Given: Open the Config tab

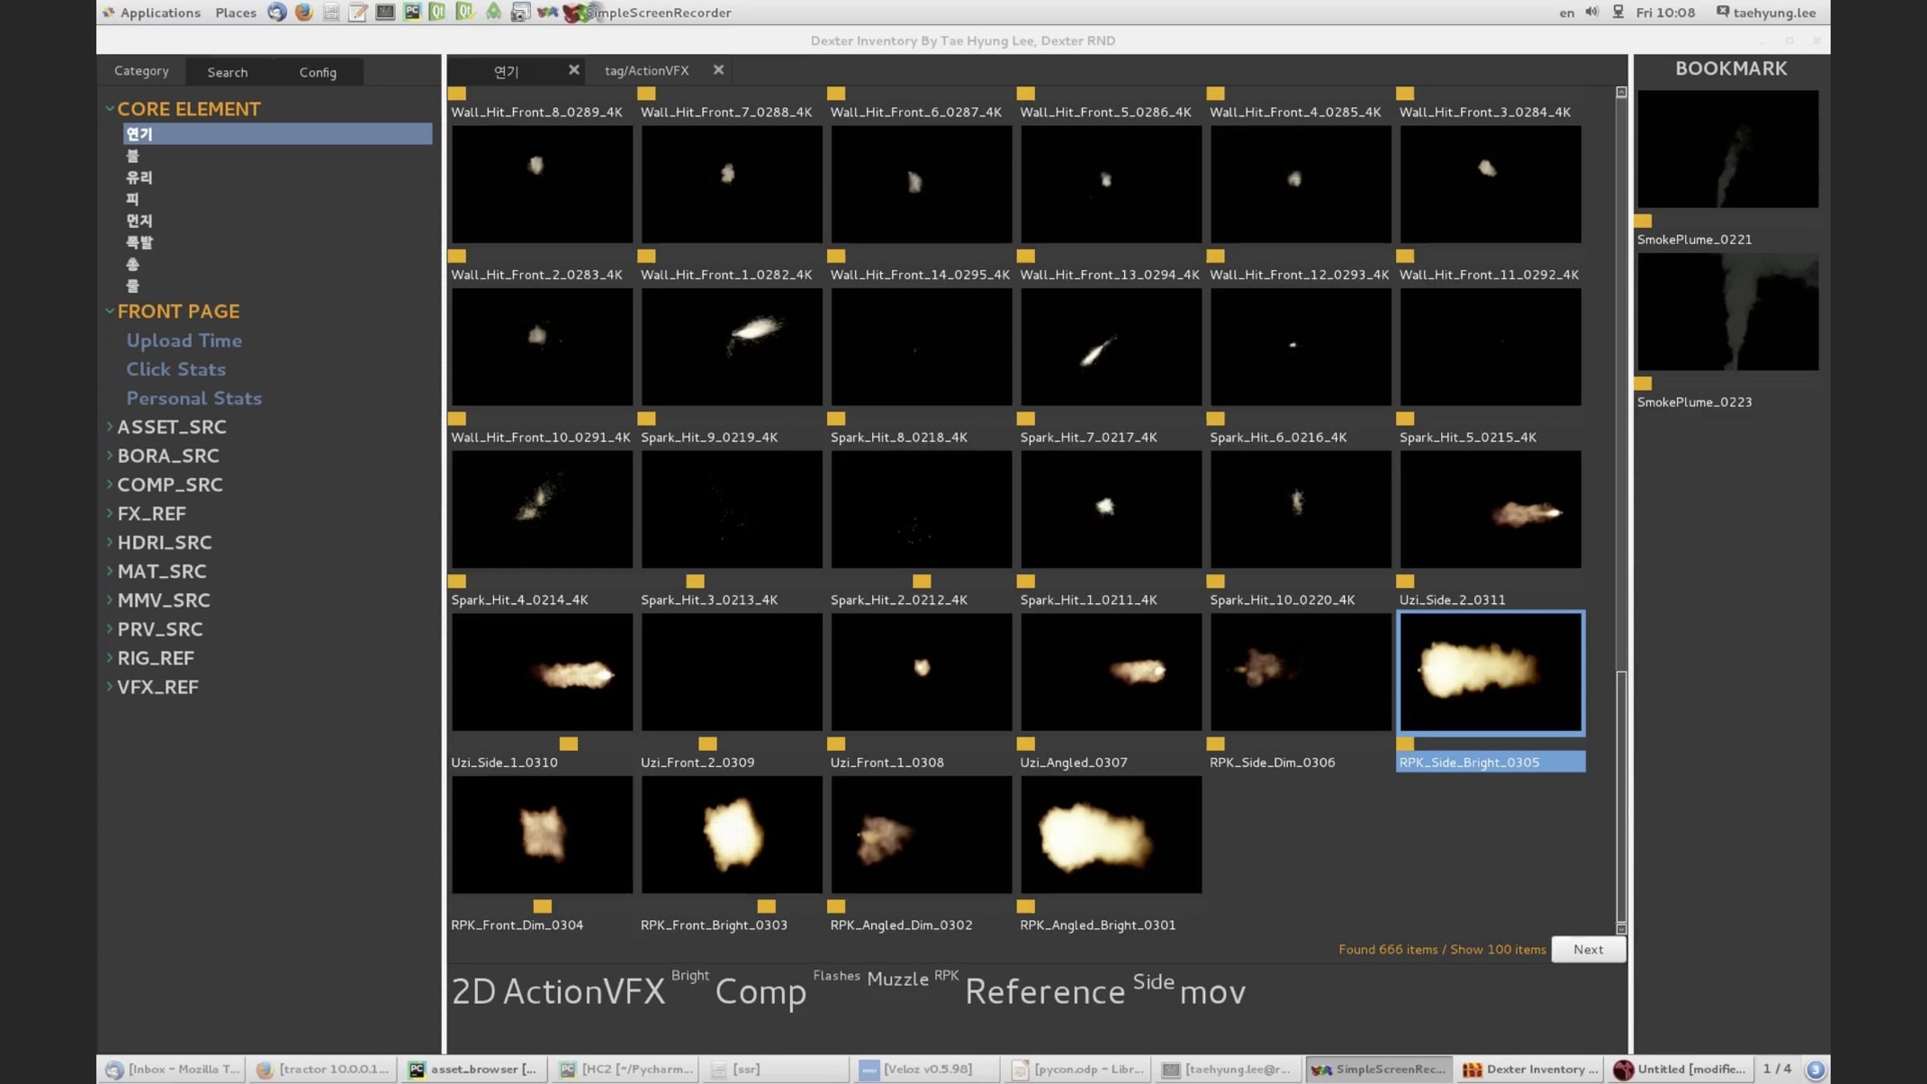Looking at the screenshot, I should coord(318,72).
